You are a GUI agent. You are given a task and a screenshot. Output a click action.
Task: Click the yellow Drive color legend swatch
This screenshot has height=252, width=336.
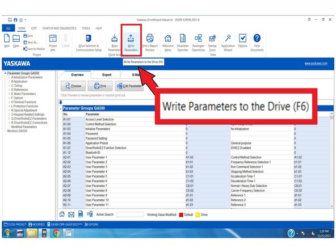[x=198, y=215]
